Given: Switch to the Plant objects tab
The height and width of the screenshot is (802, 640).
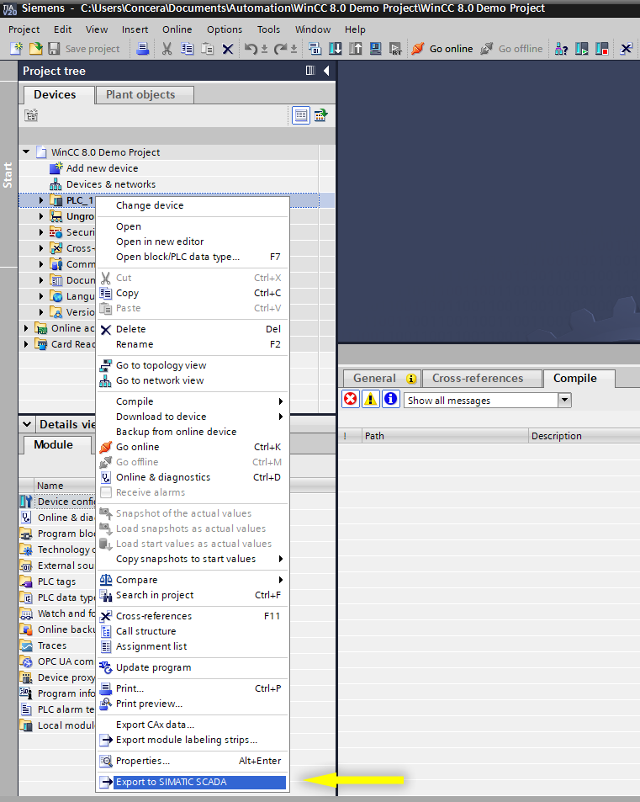Looking at the screenshot, I should pyautogui.click(x=141, y=94).
